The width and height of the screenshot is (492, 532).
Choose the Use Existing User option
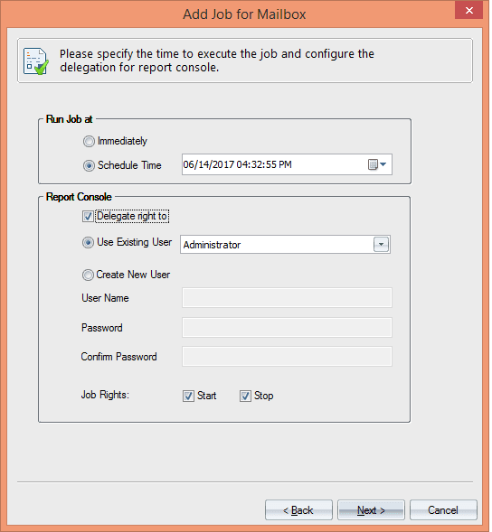88,243
